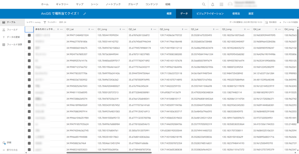Image resolution: width=299 pixels, height=154 pixels.
Task: Open the app launcher grid icon
Action: point(221,4)
